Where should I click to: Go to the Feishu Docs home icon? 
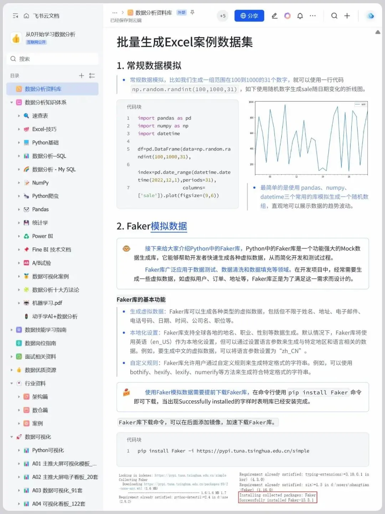click(x=26, y=16)
